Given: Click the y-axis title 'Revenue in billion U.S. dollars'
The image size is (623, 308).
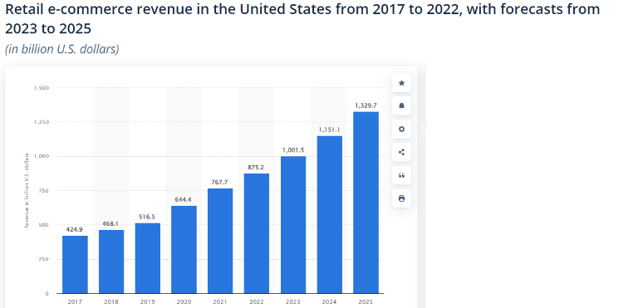Looking at the screenshot, I should [x=27, y=190].
